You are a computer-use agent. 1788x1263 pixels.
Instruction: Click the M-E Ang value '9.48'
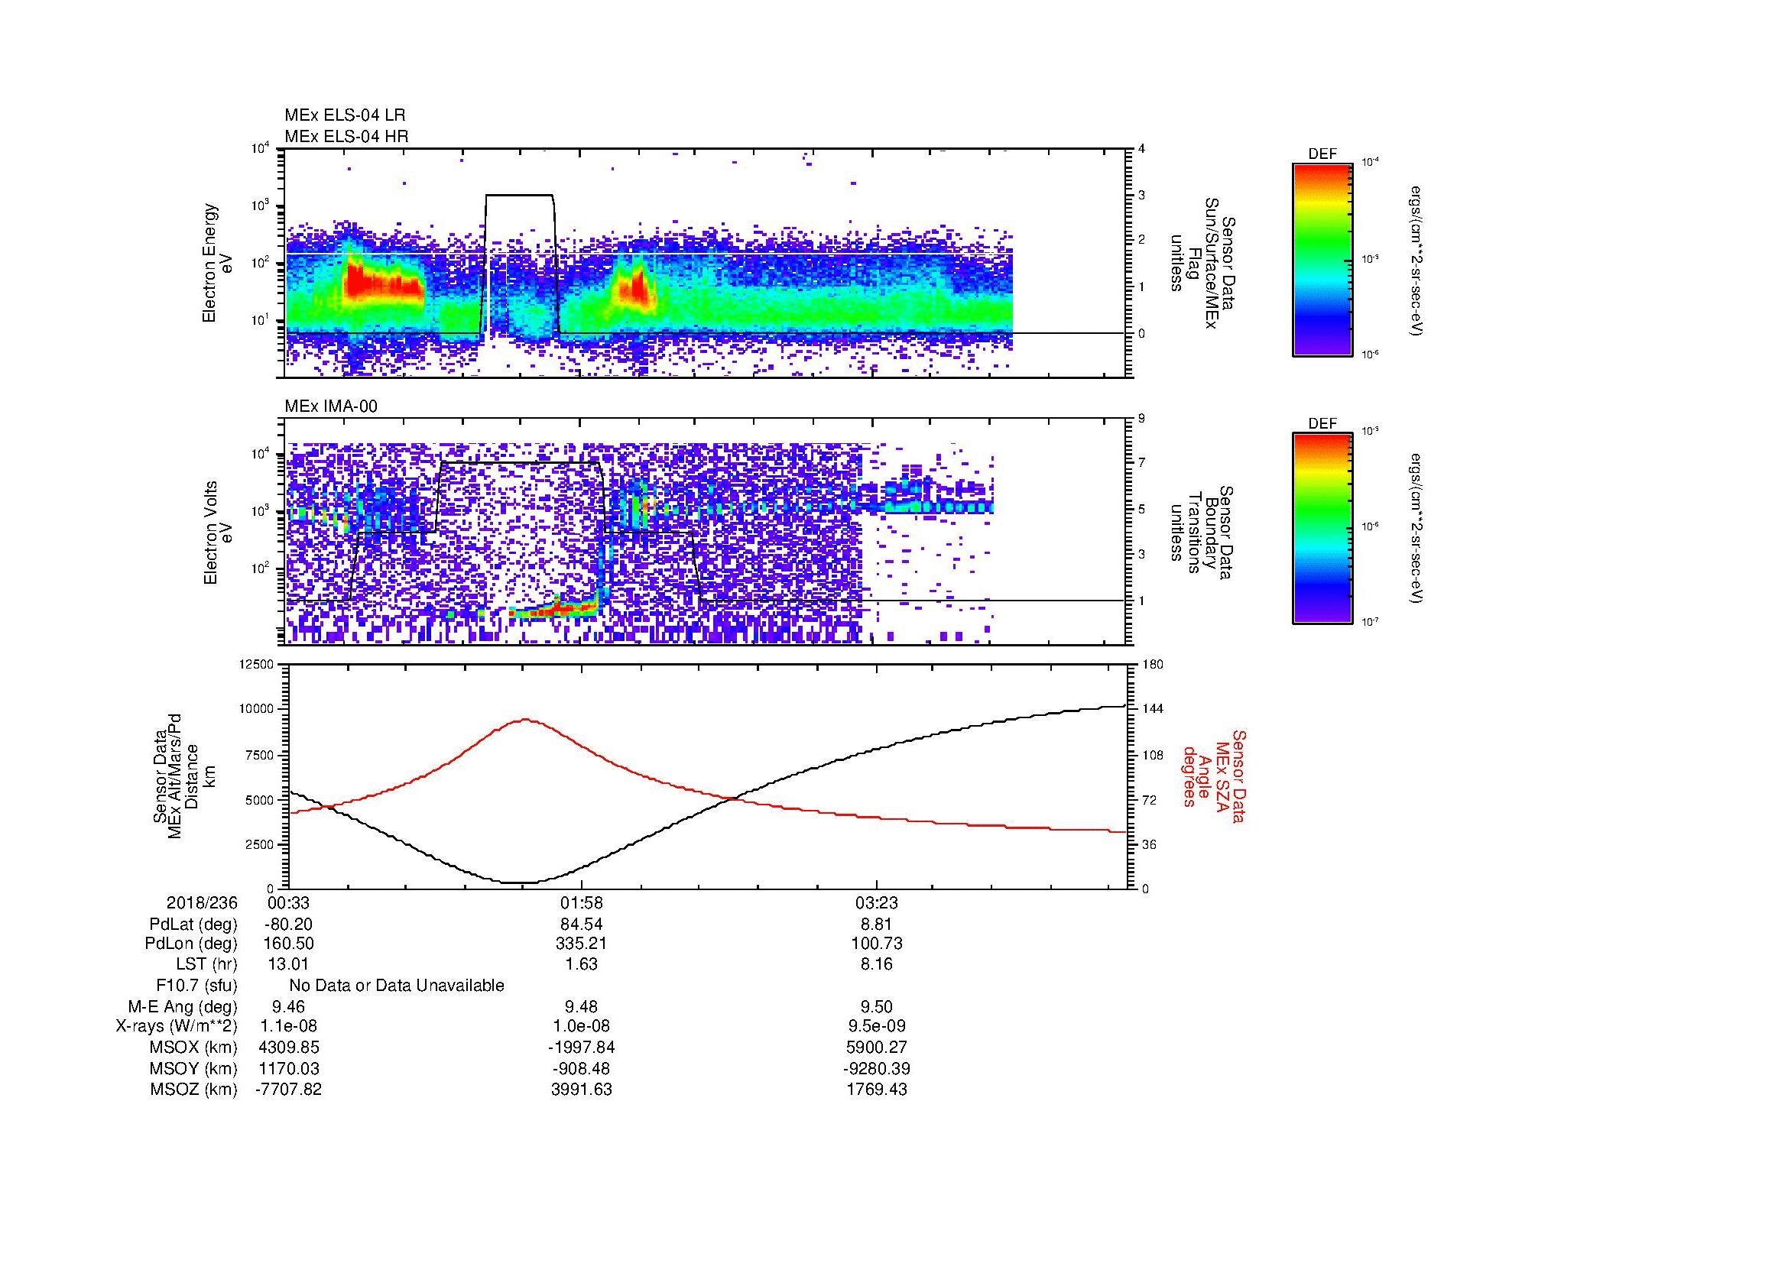click(x=582, y=1007)
